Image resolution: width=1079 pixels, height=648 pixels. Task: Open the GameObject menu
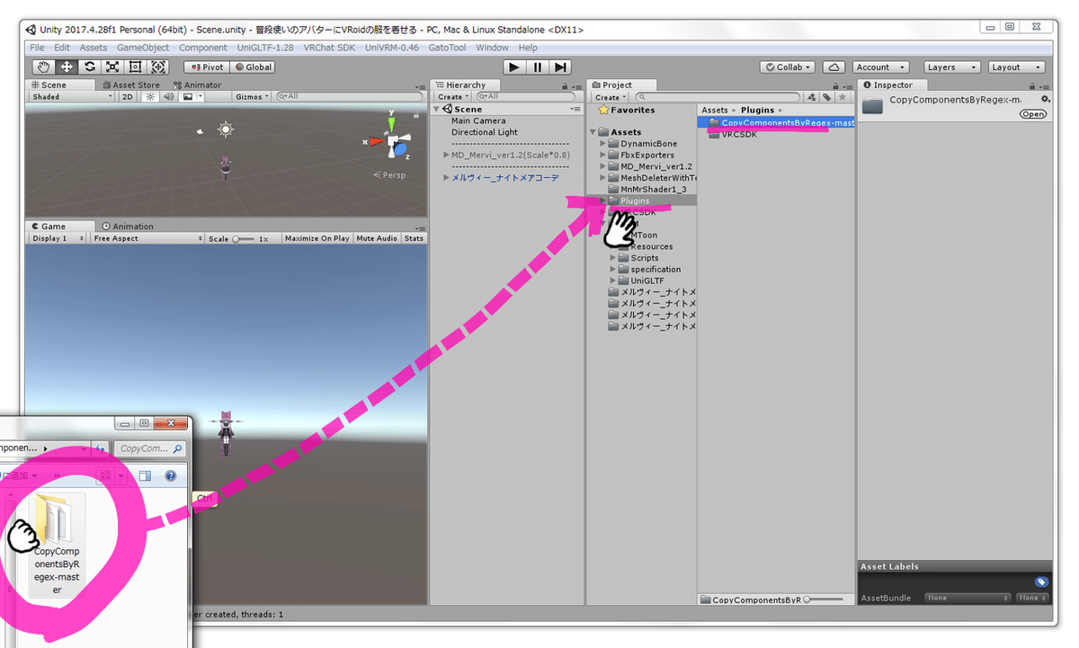point(143,48)
